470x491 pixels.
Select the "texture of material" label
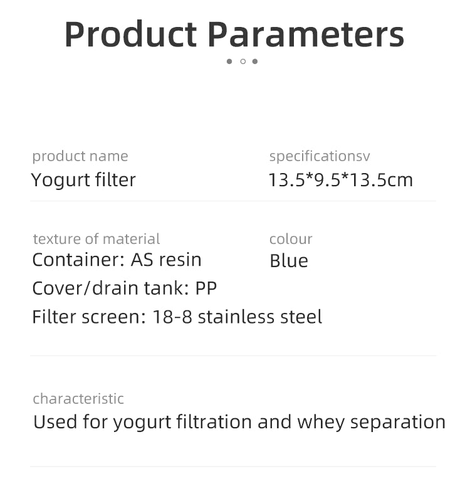pos(97,239)
